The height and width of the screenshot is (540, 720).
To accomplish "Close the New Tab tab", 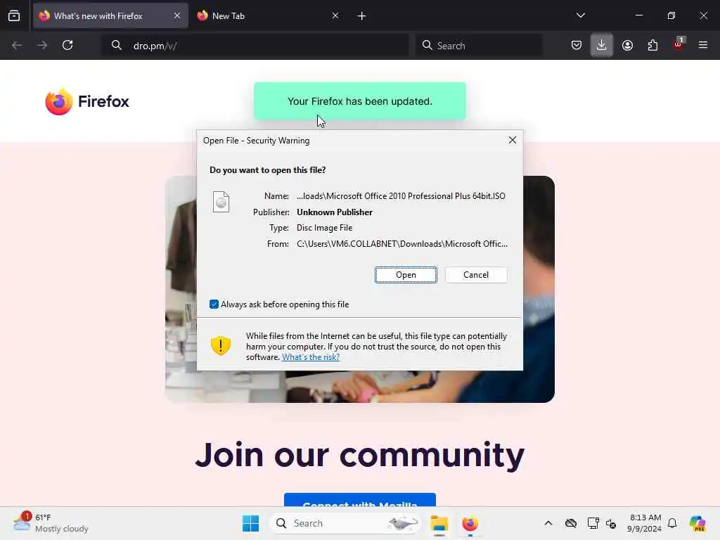I will (x=335, y=15).
